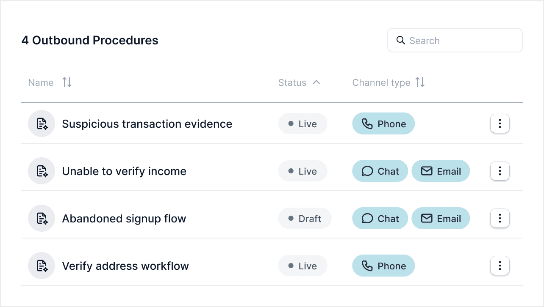
Task: Click the document icon next to Abandoned signup flow
Action: coord(42,218)
